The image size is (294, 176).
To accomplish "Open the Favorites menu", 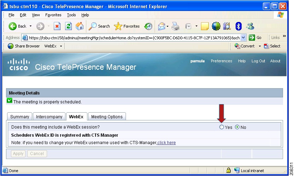I will click(x=53, y=15).
